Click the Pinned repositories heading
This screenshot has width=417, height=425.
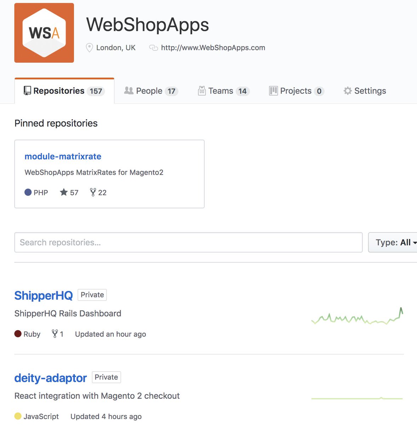tap(56, 123)
